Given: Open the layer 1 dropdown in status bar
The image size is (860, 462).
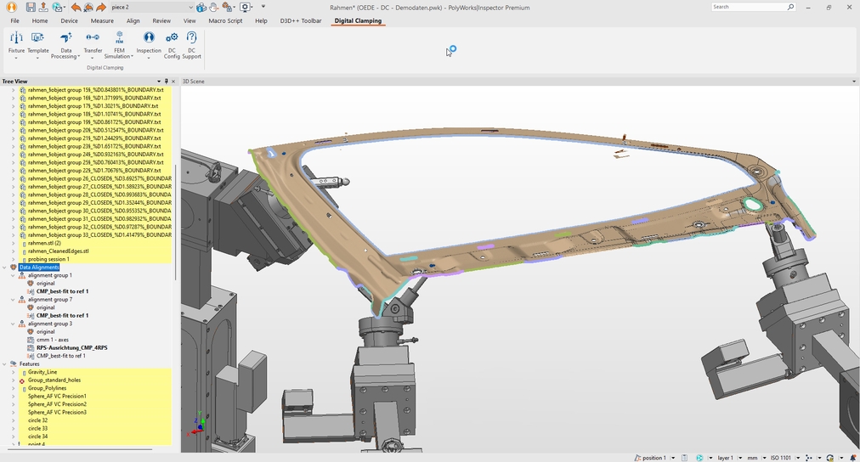Looking at the screenshot, I should pos(740,458).
